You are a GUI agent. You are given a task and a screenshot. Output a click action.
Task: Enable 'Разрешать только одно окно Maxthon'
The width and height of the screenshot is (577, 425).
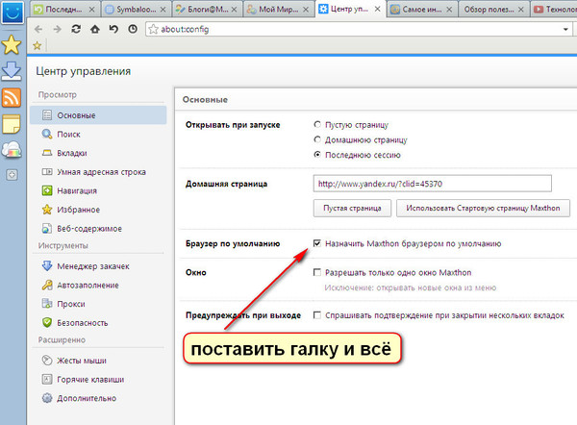click(318, 273)
